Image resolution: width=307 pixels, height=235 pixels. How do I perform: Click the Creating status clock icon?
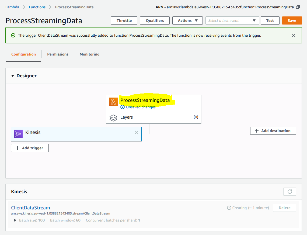pyautogui.click(x=229, y=208)
